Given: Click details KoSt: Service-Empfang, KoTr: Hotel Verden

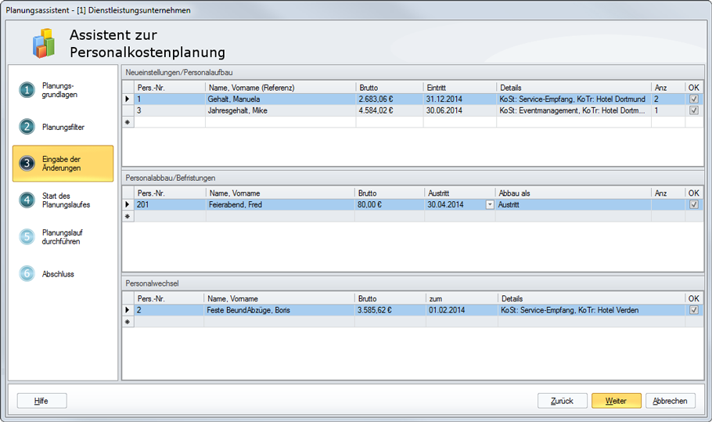Looking at the screenshot, I should tap(592, 310).
